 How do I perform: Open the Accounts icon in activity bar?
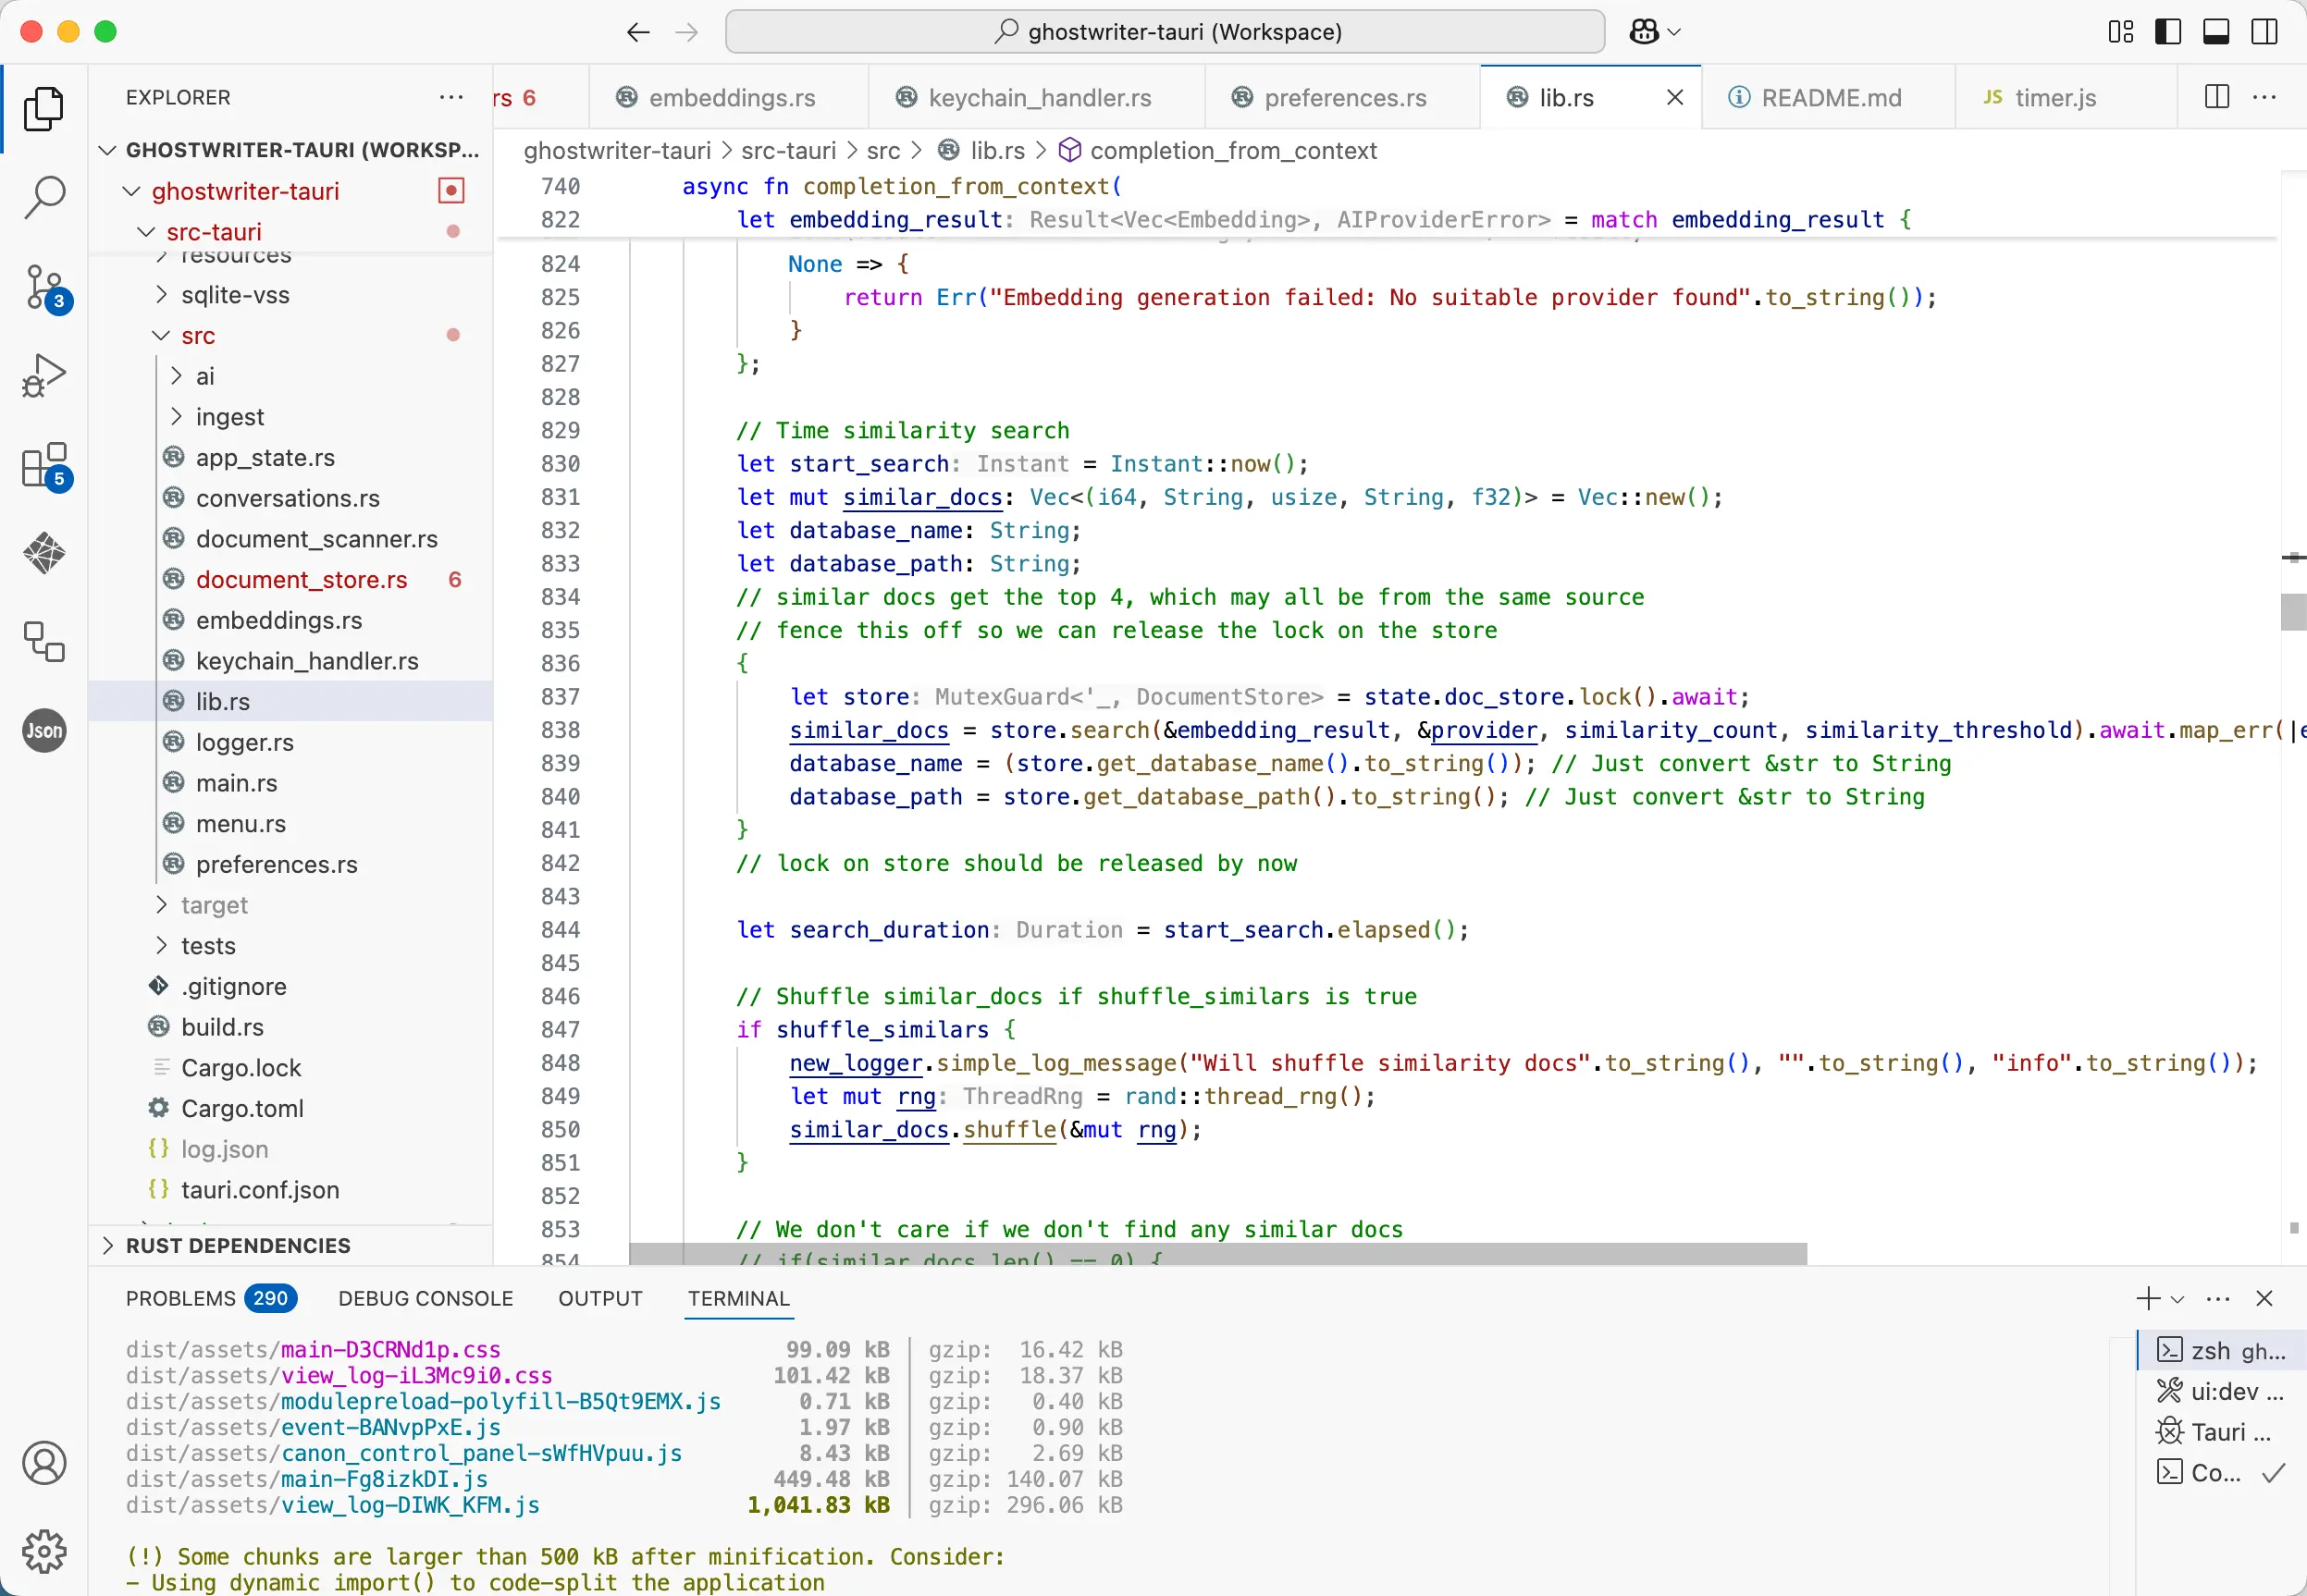click(44, 1463)
